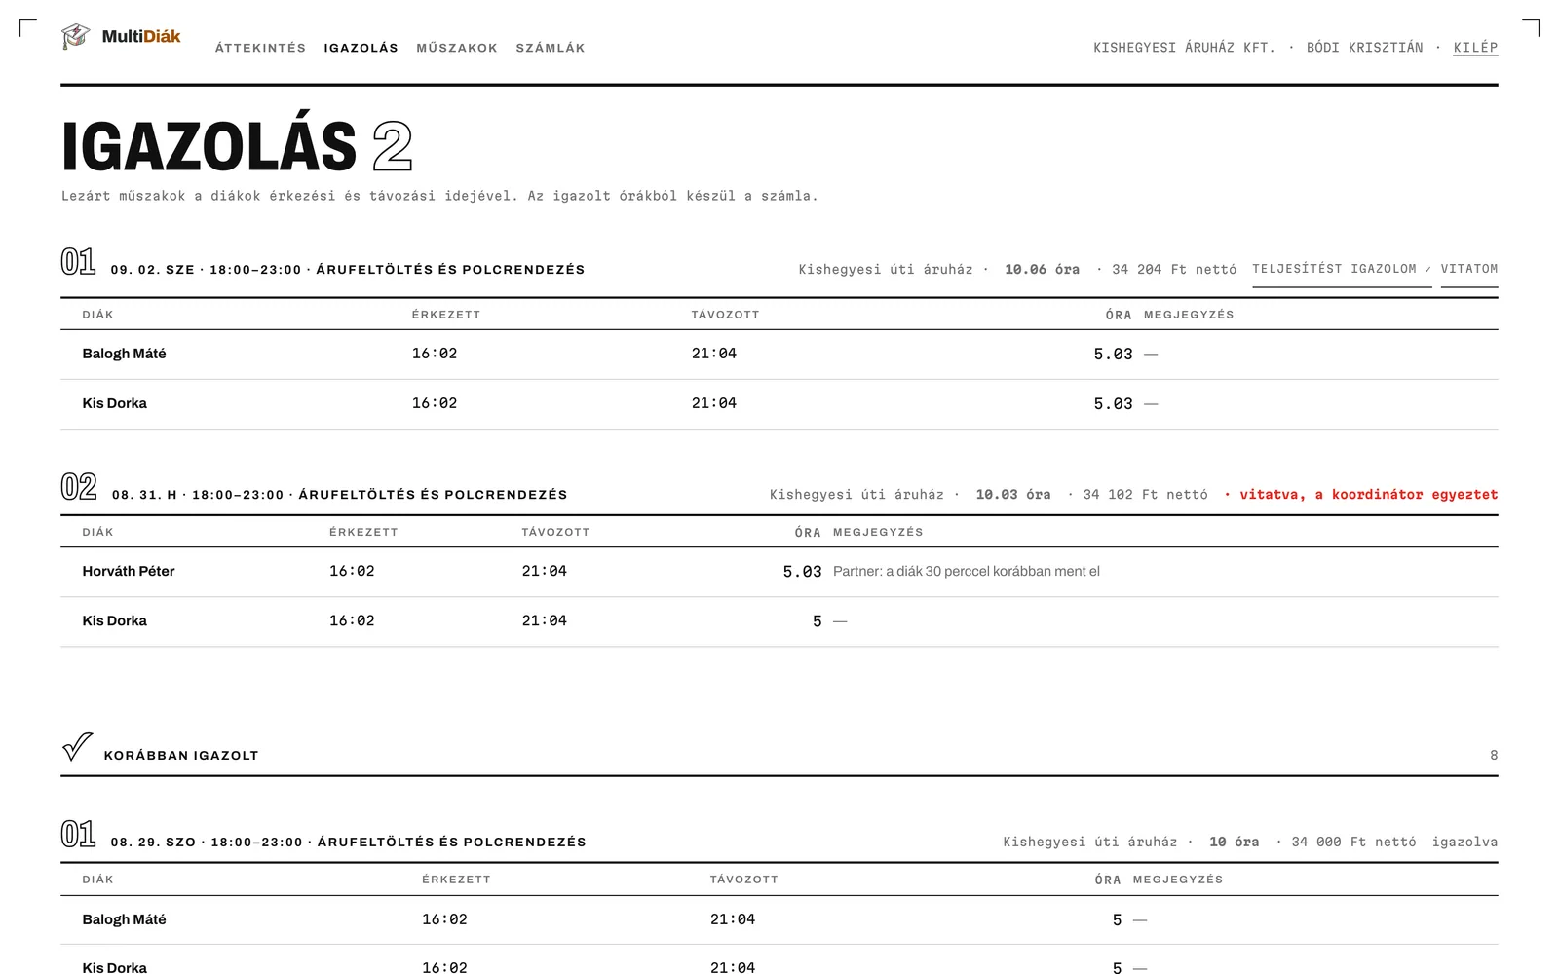Screen dimensions: 1559x974
Task: Select the Igazolás navigation tab
Action: tap(361, 48)
